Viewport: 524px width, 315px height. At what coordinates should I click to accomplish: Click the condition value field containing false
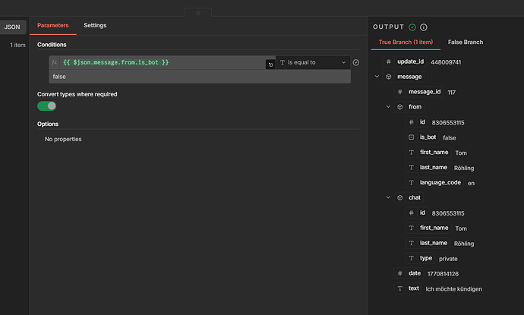point(197,77)
